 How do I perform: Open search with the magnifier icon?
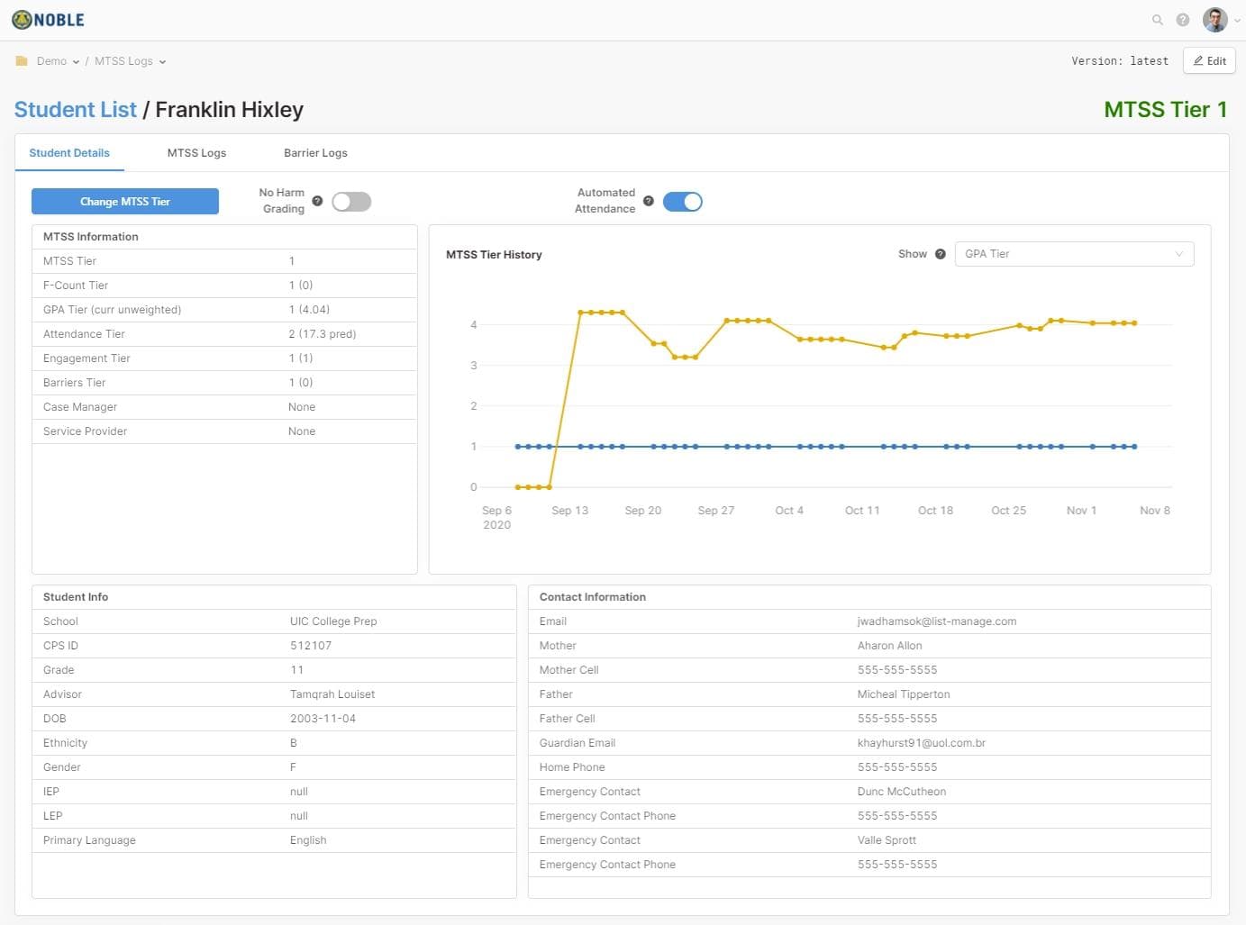(x=1158, y=20)
